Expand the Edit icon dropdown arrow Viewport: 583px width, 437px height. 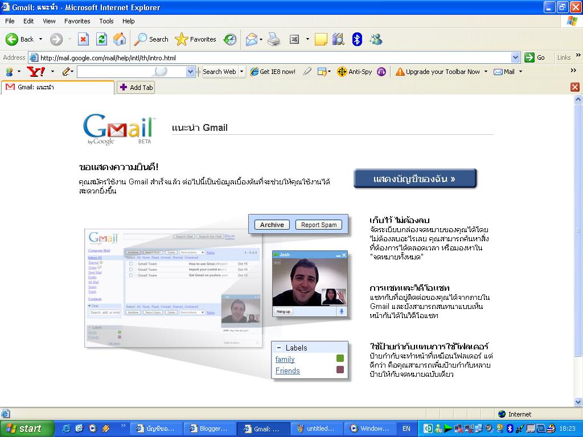pyautogui.click(x=307, y=39)
